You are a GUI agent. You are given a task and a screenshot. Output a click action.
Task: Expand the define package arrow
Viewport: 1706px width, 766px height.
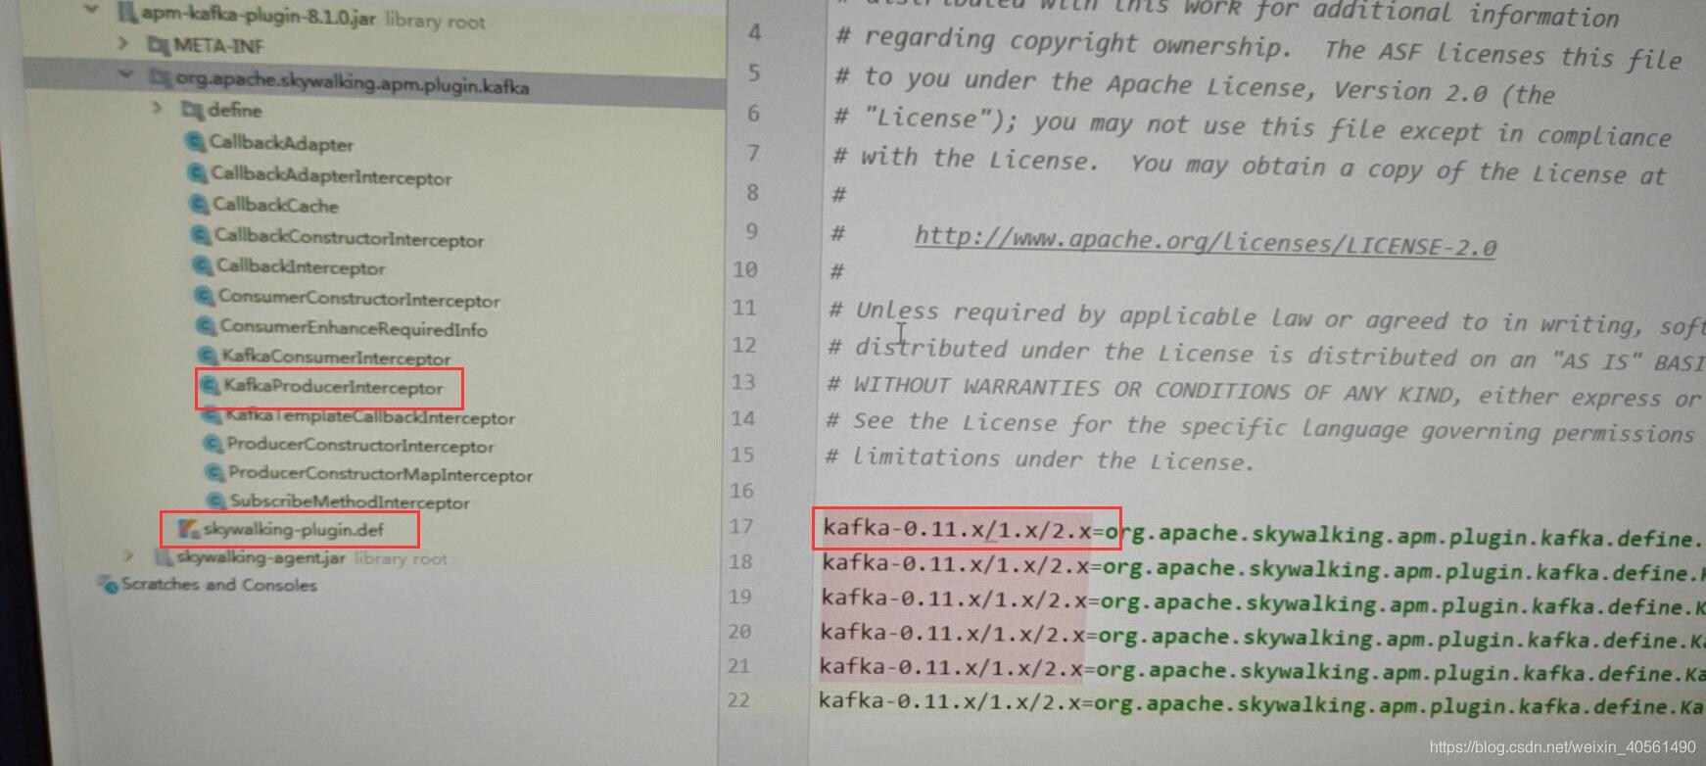[x=158, y=108]
